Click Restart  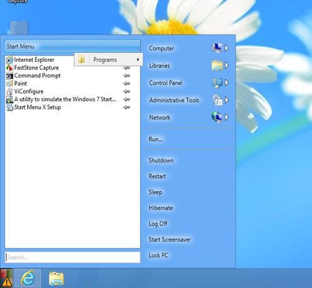coord(158,176)
